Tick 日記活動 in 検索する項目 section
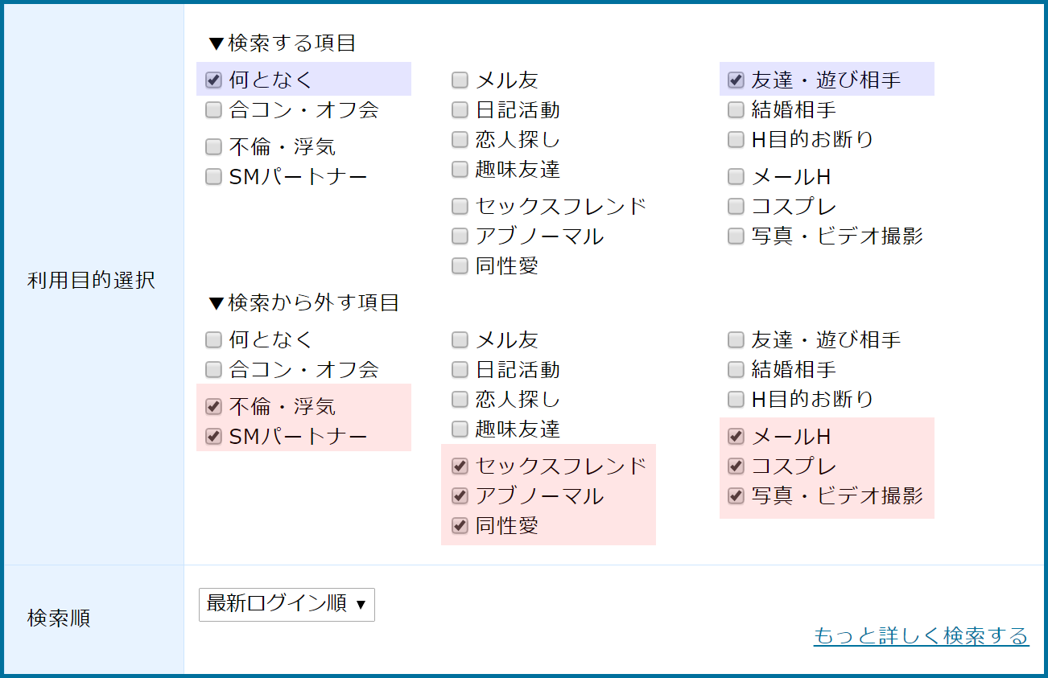 (460, 109)
